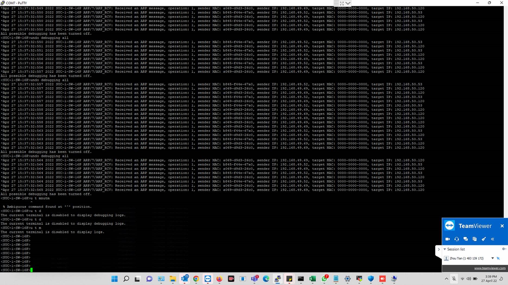Open TeamViewer whiteboard brush tool
Viewport: 508px width, 285px height.
(x=484, y=239)
